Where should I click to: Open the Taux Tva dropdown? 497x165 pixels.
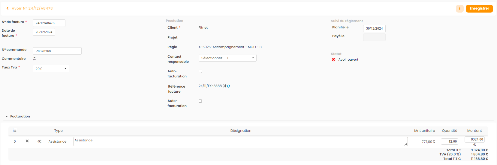tap(51, 69)
